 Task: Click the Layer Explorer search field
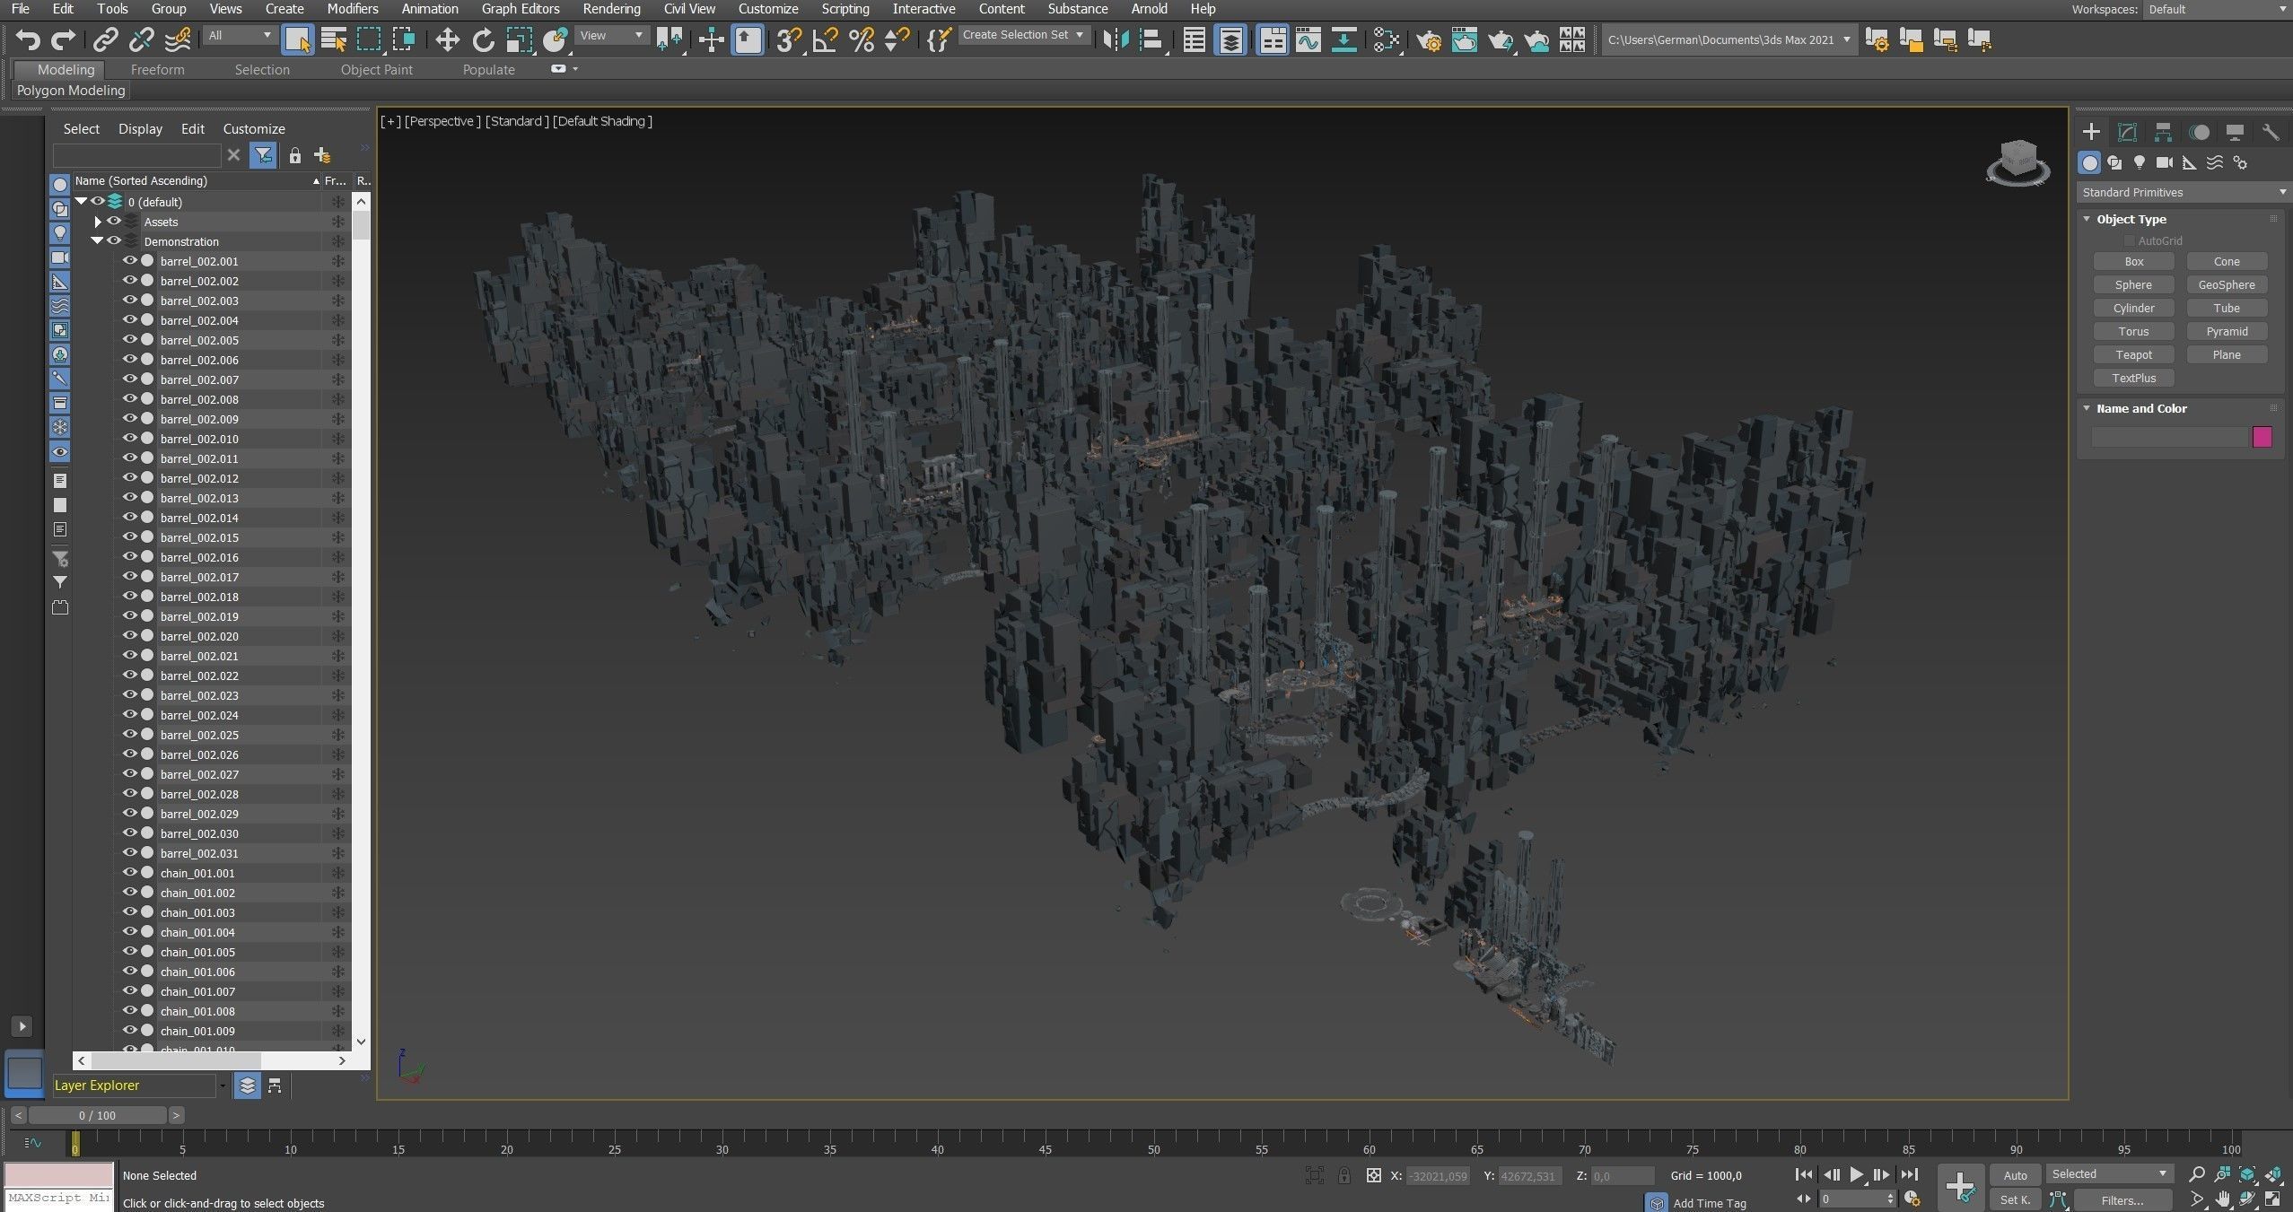tap(136, 155)
